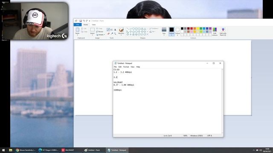Click the Crop command in Paint
The width and height of the screenshot is (273, 153).
(99, 28)
